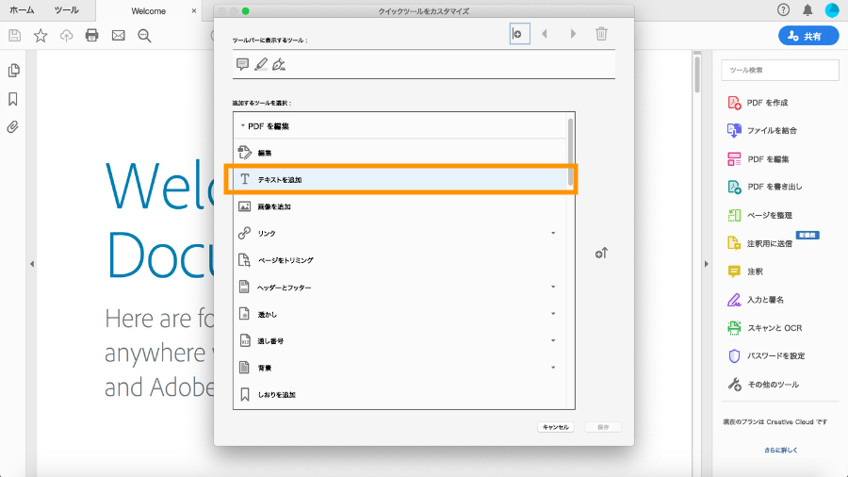The width and height of the screenshot is (848, 477).
Task: Expand the 透かし dropdown arrow
Action: pyautogui.click(x=553, y=314)
